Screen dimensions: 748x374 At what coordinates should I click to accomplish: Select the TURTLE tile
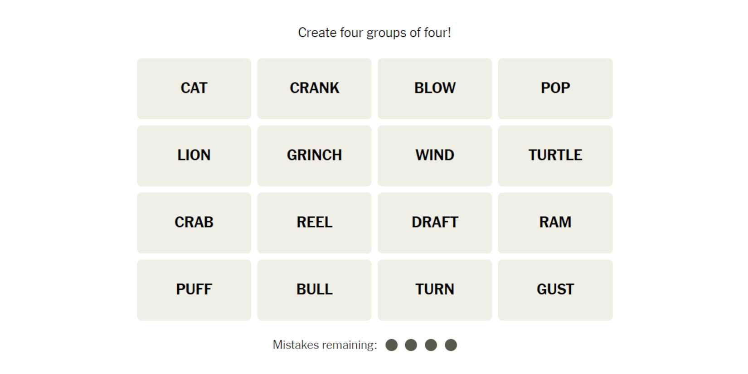[x=555, y=155]
